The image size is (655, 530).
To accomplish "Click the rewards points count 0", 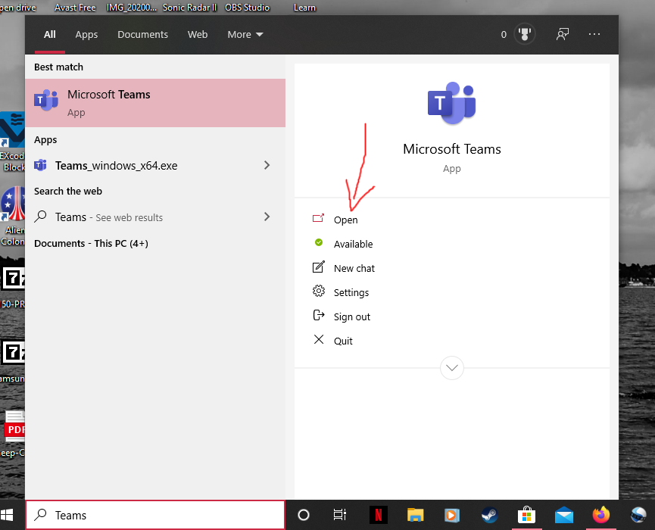I will click(x=504, y=35).
